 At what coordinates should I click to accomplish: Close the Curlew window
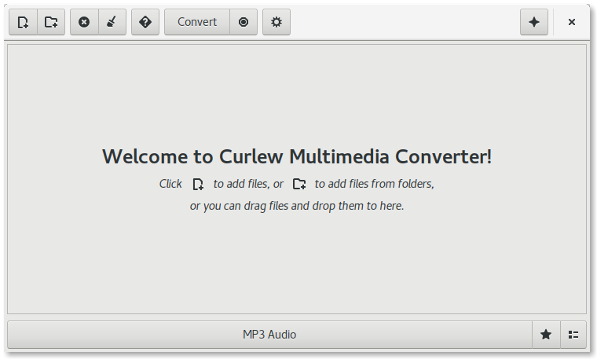pos(572,22)
